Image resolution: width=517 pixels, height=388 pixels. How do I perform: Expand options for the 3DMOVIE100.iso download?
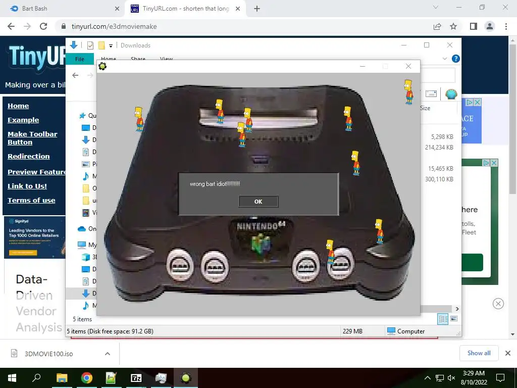click(x=107, y=354)
